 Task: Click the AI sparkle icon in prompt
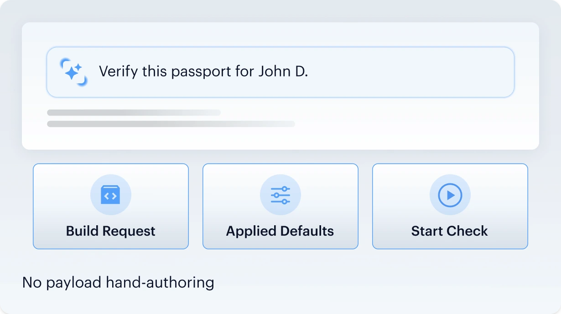tap(73, 72)
